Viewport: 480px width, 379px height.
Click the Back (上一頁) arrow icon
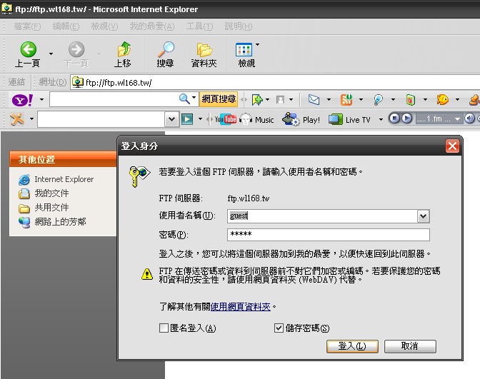(28, 49)
